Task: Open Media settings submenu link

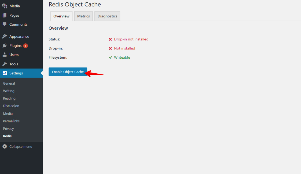Action: click(x=8, y=114)
